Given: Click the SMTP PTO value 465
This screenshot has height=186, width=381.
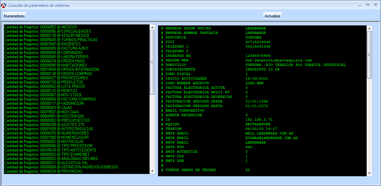Looking at the screenshot, I should click(x=249, y=147).
